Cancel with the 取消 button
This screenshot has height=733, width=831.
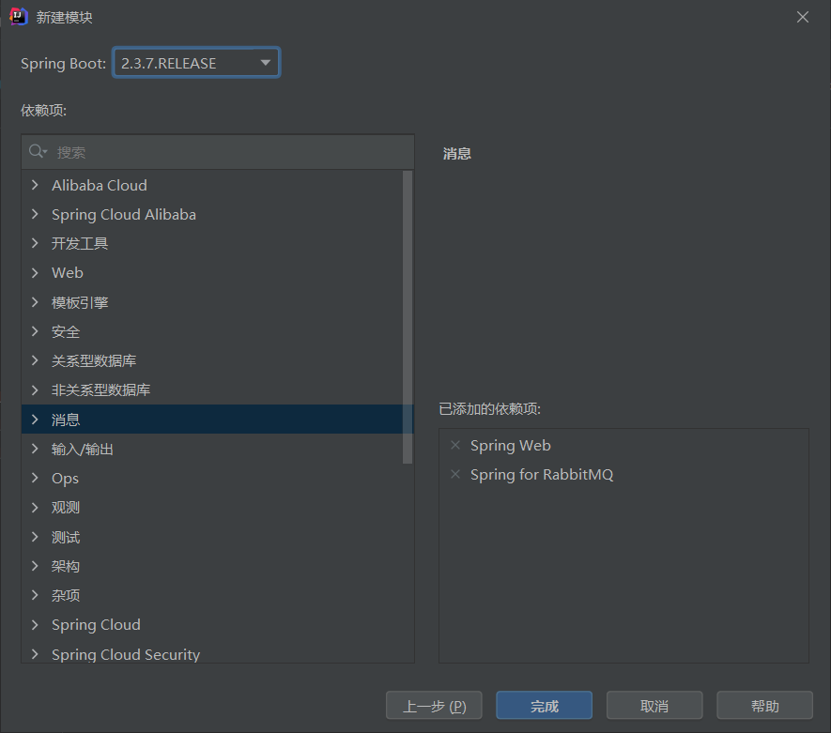654,706
